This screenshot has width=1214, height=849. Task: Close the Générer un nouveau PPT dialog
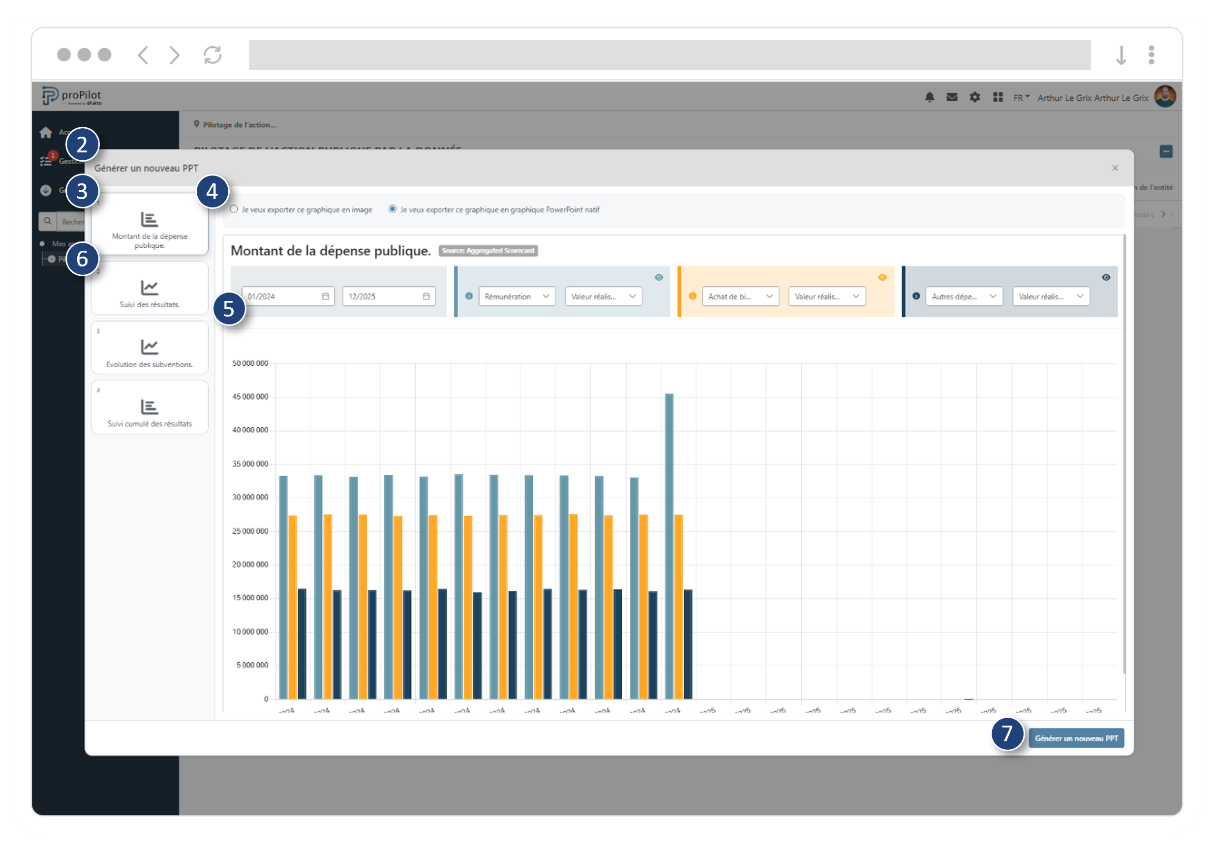[1115, 168]
